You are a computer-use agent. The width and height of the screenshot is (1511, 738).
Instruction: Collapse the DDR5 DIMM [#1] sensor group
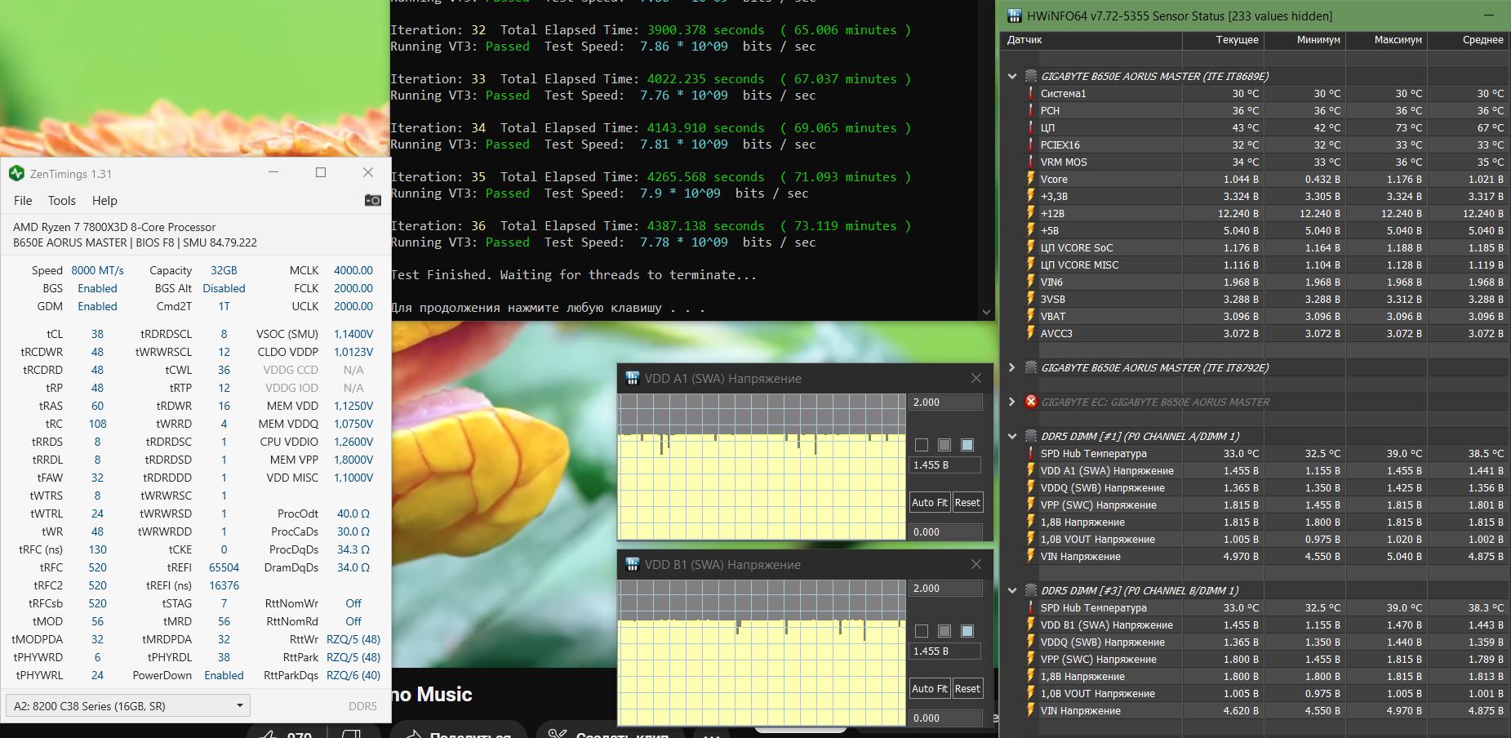coord(1012,436)
